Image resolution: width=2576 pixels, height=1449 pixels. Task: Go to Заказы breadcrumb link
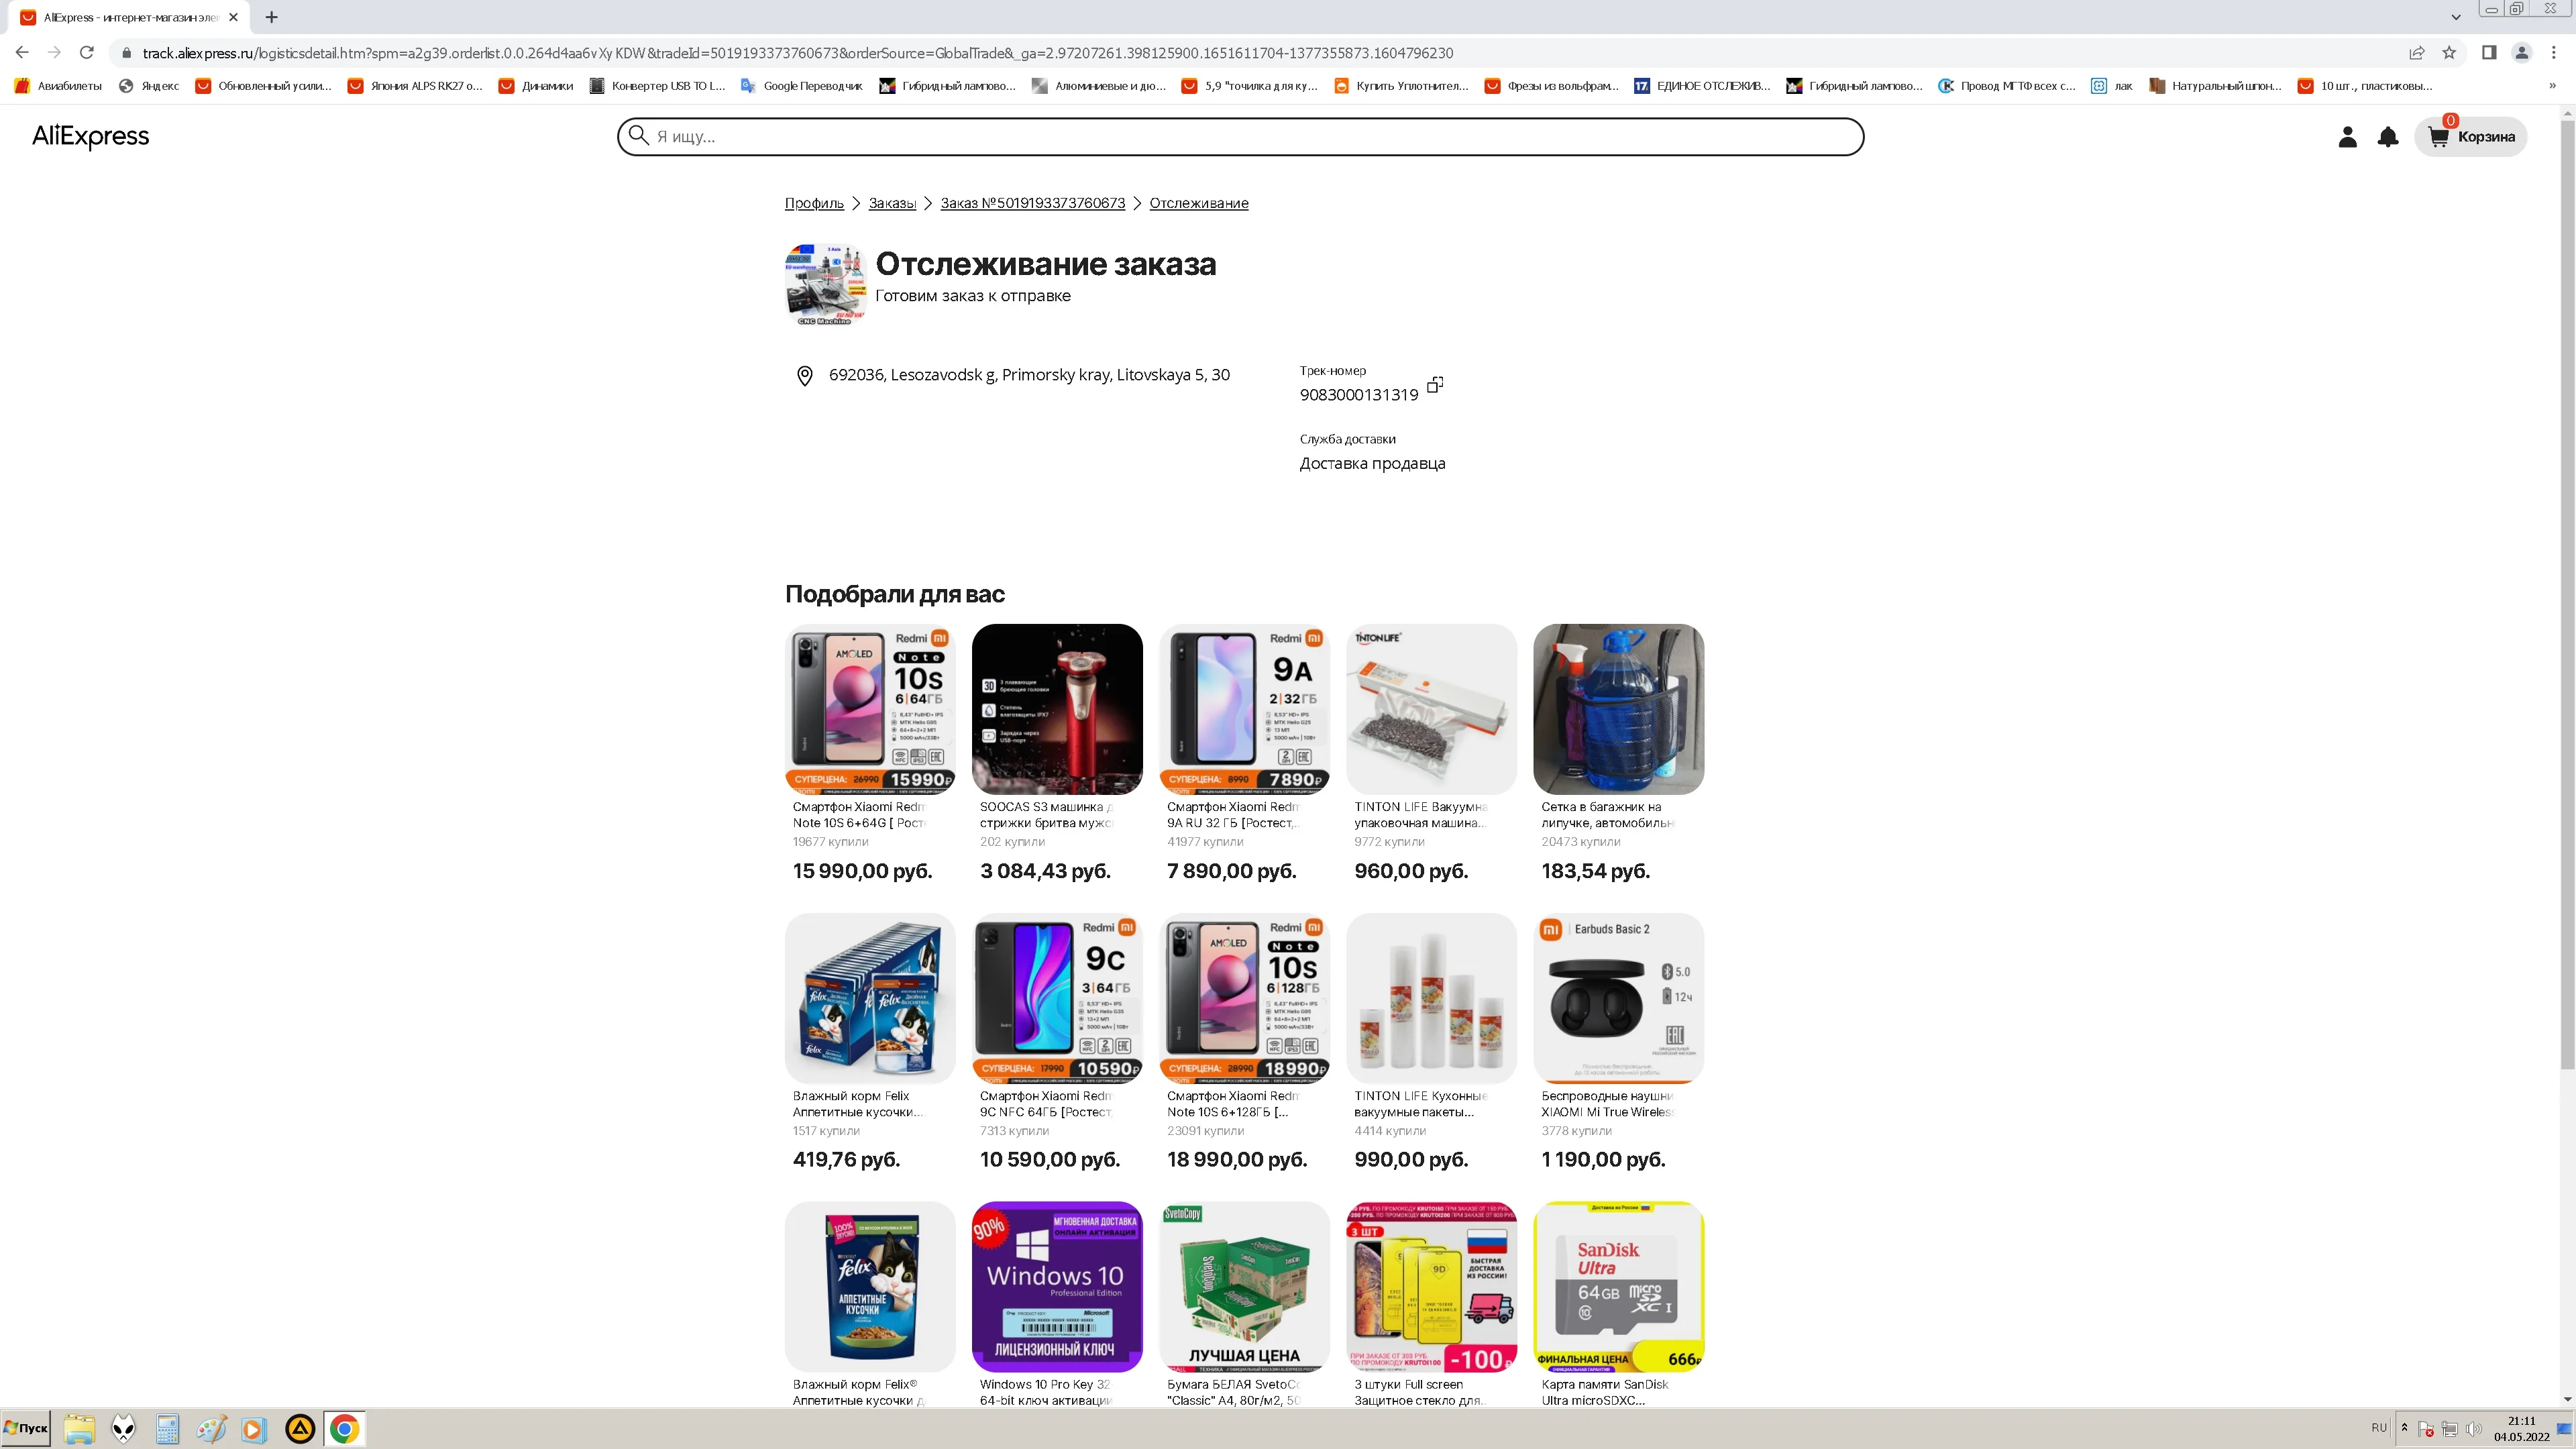pyautogui.click(x=892, y=203)
